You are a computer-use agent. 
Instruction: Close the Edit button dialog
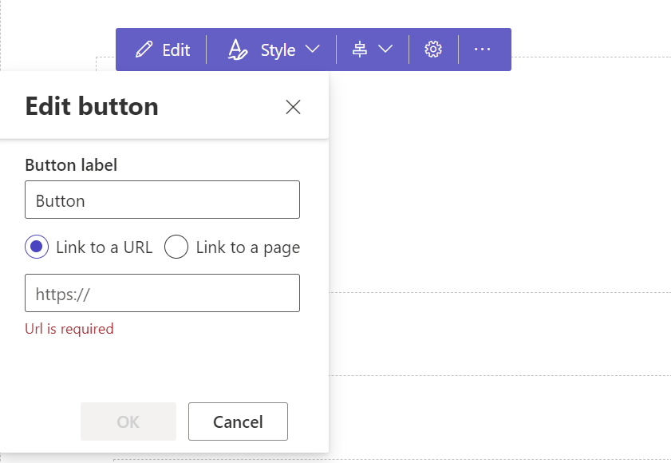[293, 107]
